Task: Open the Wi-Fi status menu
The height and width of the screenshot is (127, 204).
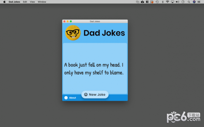Action: coord(167,2)
